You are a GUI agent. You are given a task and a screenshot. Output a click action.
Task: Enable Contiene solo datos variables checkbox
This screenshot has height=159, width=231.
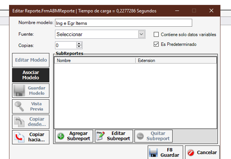click(x=156, y=35)
